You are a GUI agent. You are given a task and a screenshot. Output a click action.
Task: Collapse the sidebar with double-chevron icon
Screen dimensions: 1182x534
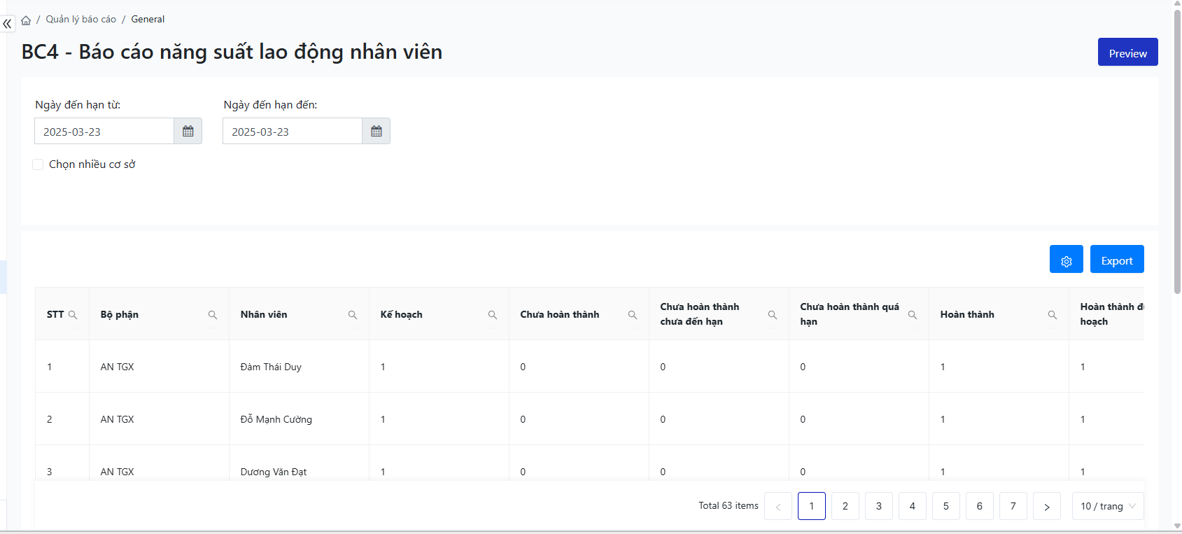click(x=7, y=24)
